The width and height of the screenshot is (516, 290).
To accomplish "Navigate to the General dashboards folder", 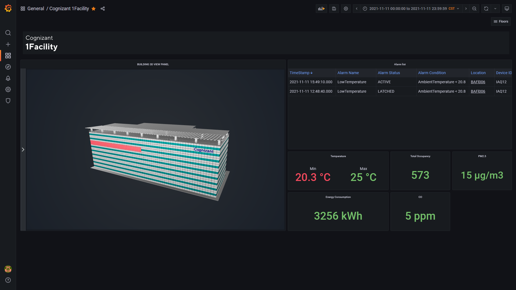I will coord(36,9).
